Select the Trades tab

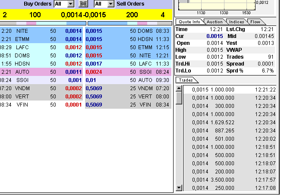(x=186, y=80)
